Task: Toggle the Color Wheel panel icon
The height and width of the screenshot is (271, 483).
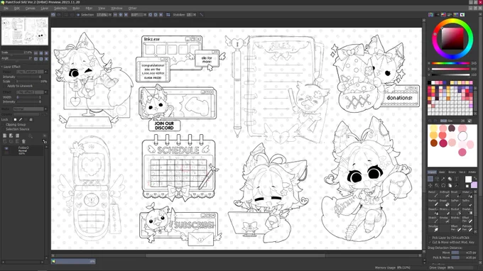Action: [430, 15]
